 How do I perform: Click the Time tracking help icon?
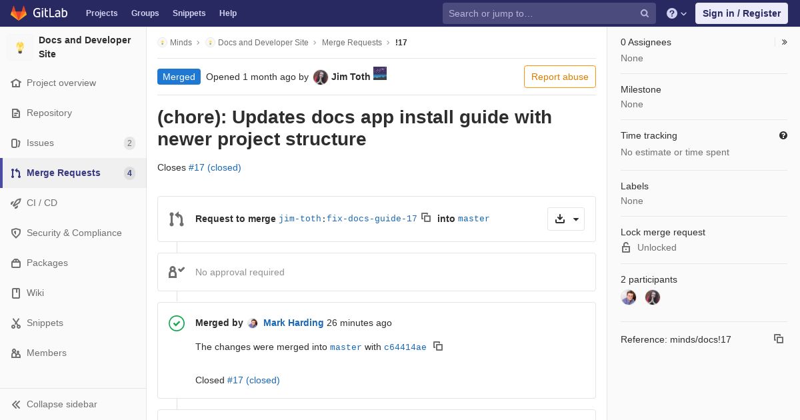tap(783, 135)
